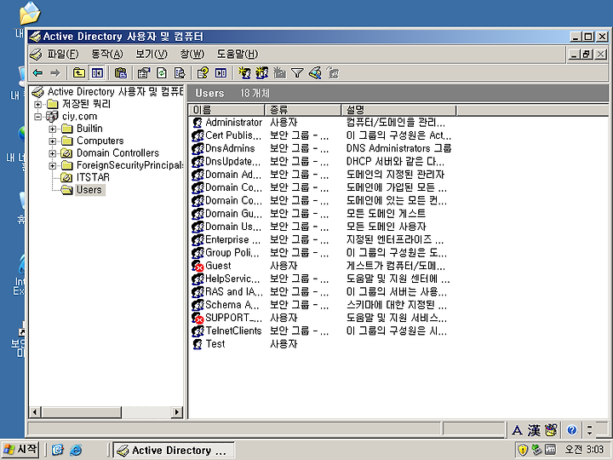Open the 도움말(H) menu
Viewport: 613px width, 460px height.
(238, 54)
